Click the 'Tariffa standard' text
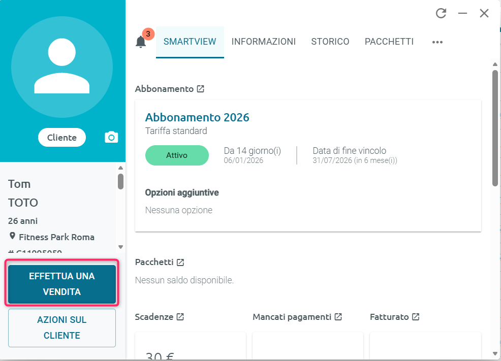 coord(176,131)
